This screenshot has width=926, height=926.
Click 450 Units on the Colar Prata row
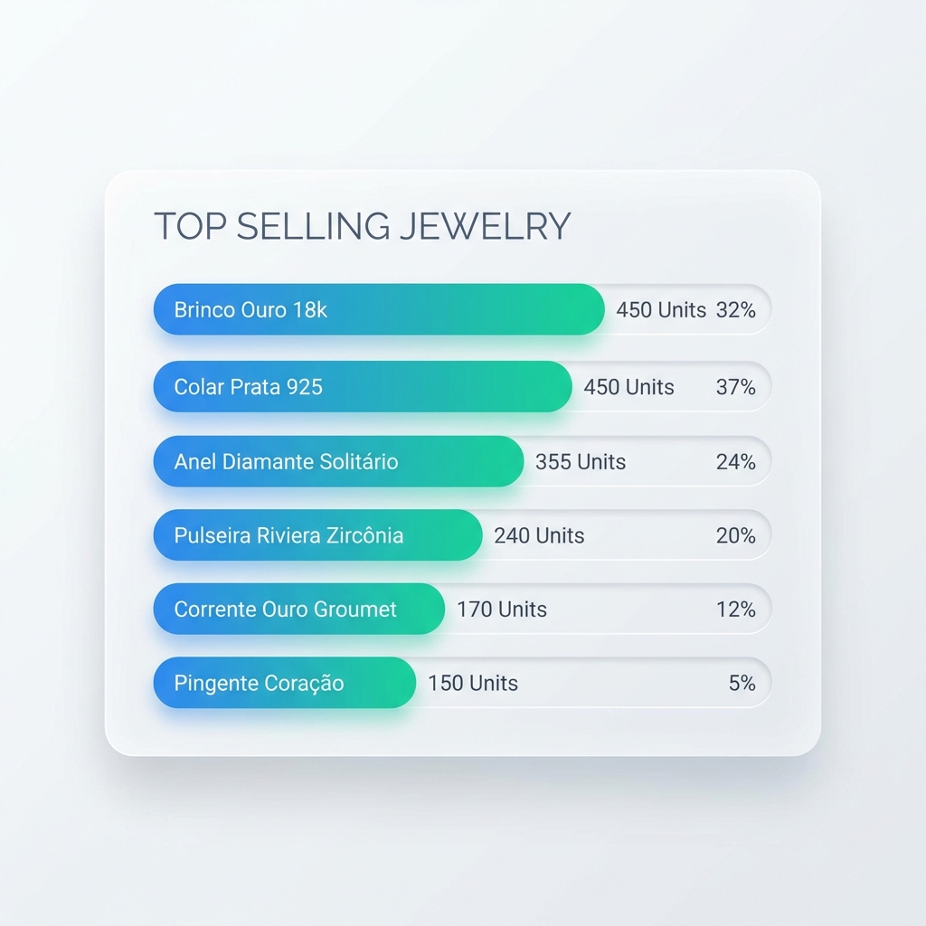(628, 387)
